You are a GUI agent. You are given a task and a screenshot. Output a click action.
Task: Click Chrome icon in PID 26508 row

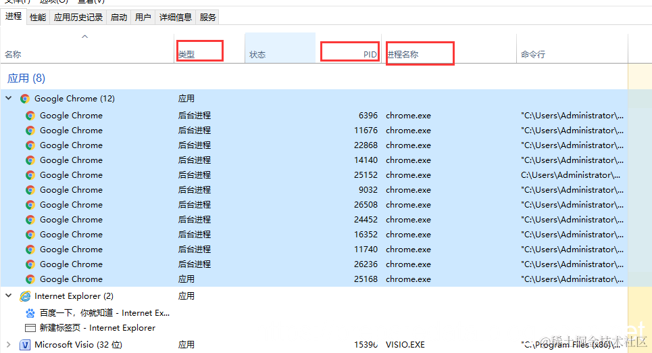pos(30,205)
